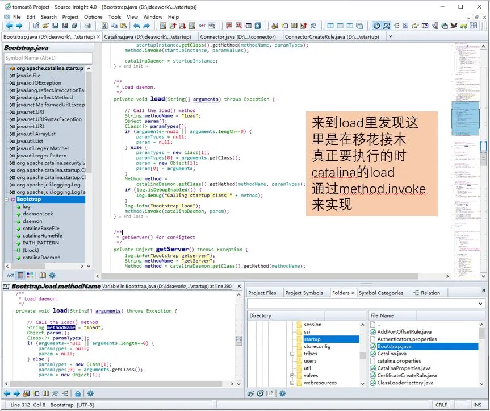
Task: Open the Options menu
Action: tap(93, 17)
